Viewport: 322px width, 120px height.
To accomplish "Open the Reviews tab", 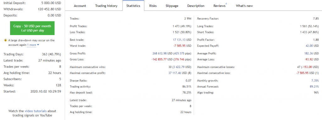I will (219, 6).
